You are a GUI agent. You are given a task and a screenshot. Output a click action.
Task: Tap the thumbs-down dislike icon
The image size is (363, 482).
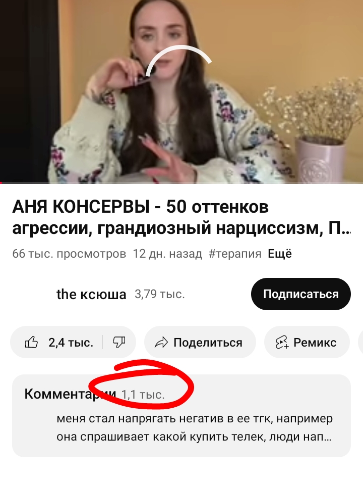(119, 342)
